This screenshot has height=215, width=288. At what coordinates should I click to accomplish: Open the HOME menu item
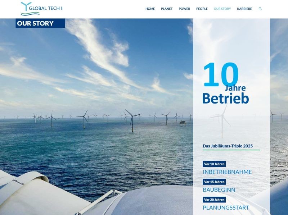click(x=150, y=9)
